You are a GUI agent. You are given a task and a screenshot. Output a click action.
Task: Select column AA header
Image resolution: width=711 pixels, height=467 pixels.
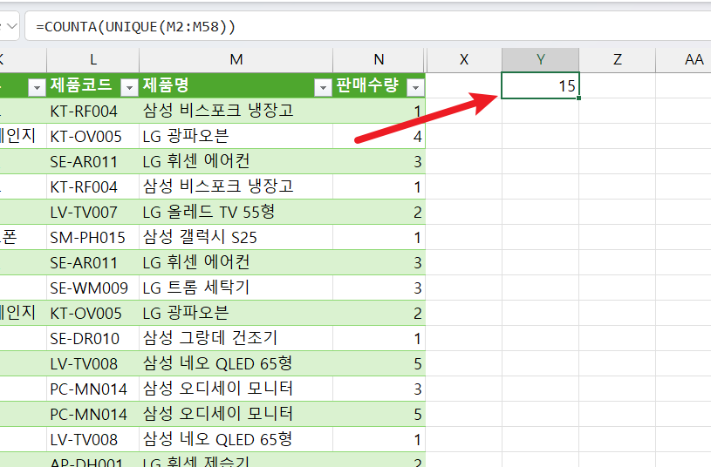pyautogui.click(x=684, y=59)
